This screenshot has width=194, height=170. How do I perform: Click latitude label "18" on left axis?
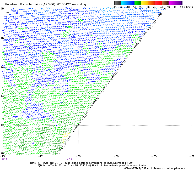pos(2,38)
